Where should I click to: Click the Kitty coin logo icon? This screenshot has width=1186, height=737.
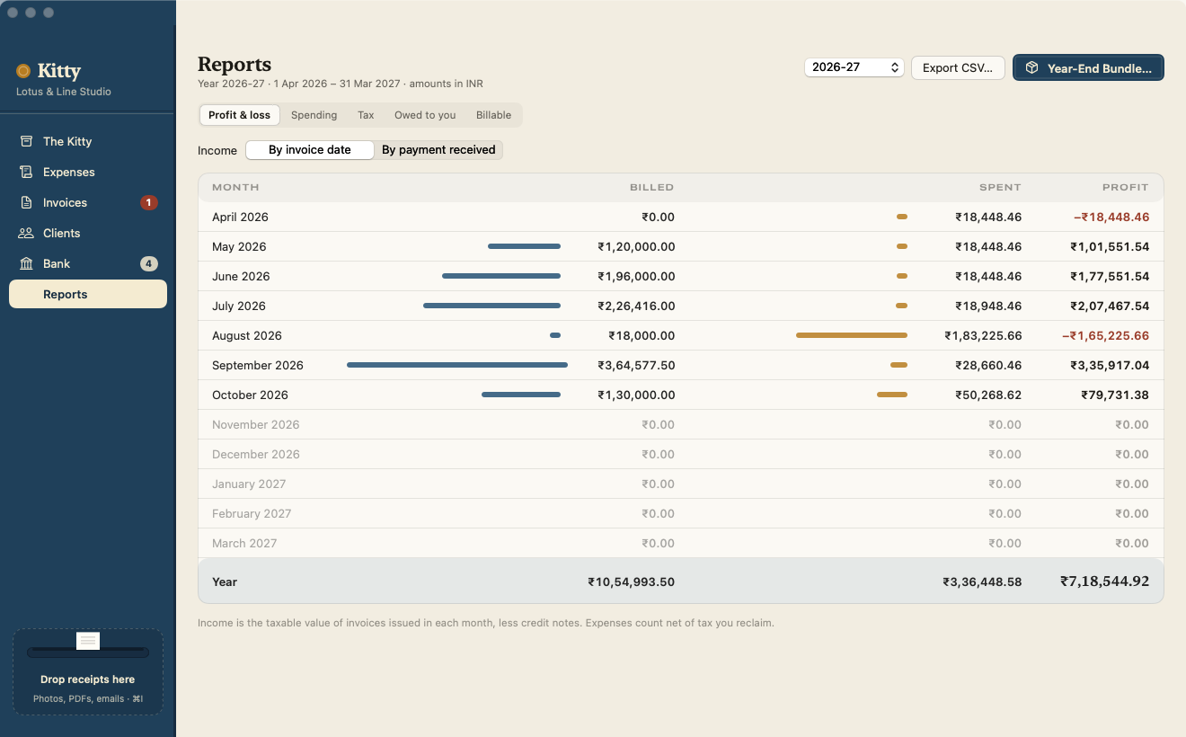[23, 71]
